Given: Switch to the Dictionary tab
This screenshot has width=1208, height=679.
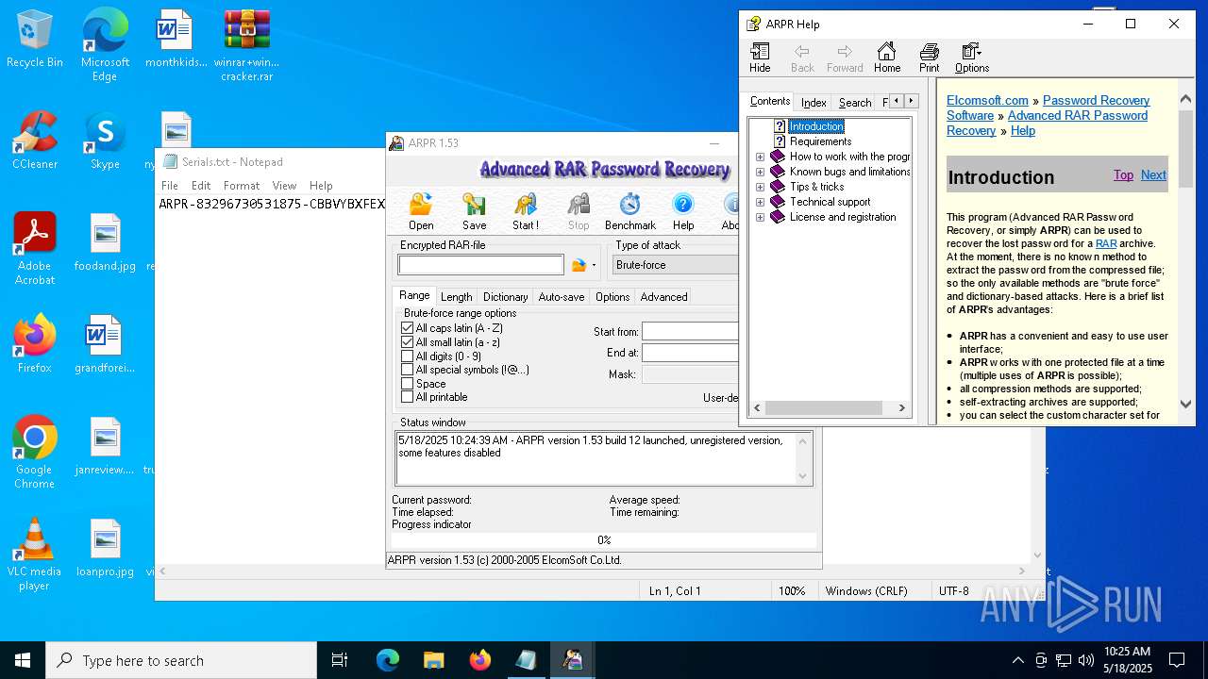Looking at the screenshot, I should tap(505, 297).
